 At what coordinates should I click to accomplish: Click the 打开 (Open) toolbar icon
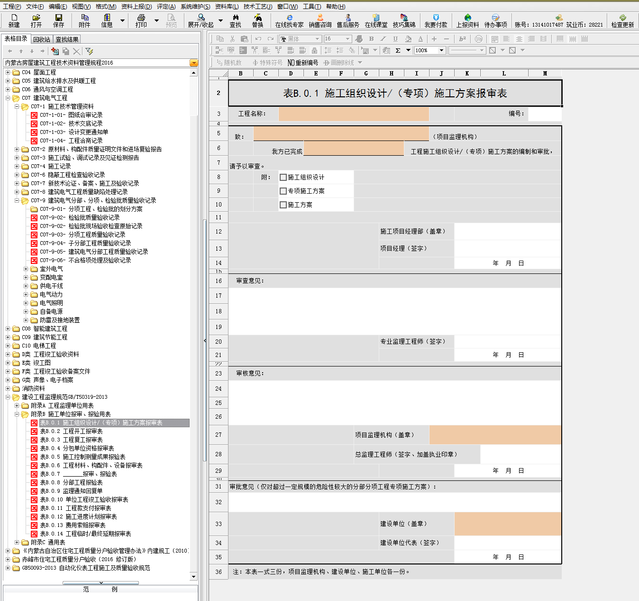click(x=36, y=21)
